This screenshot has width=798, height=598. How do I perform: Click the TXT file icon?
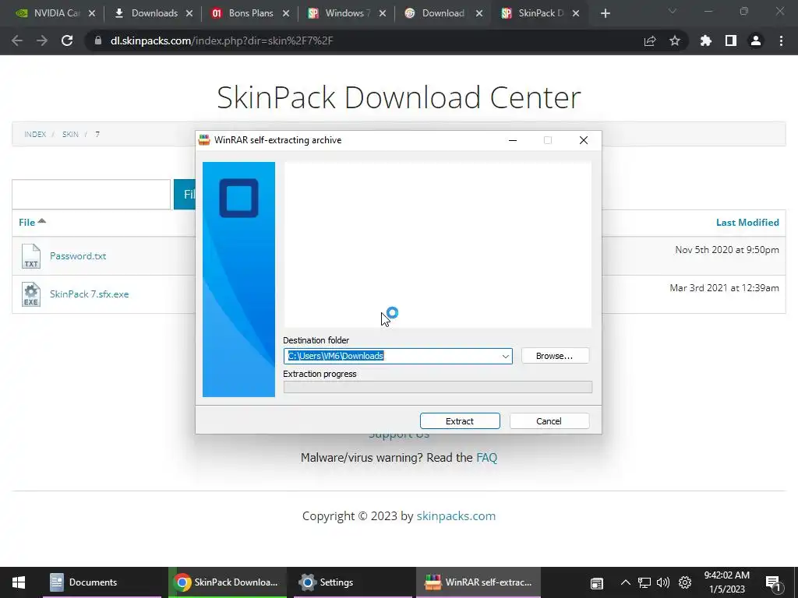coord(31,255)
